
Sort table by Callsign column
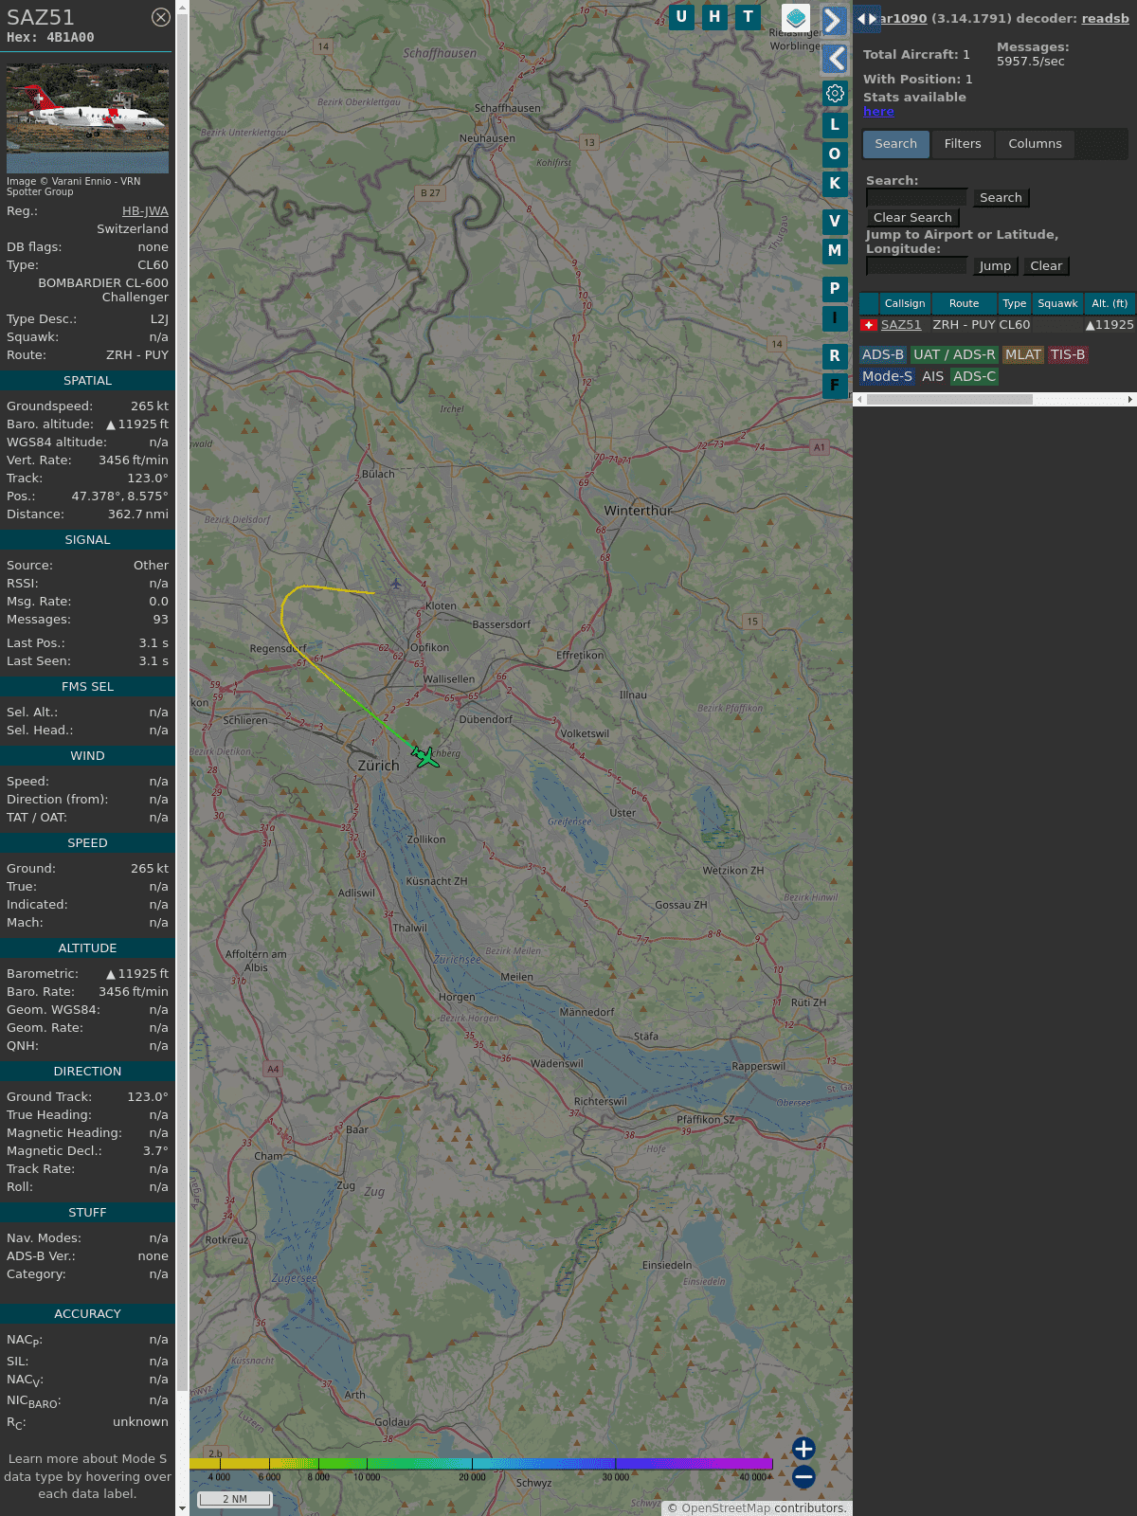coord(905,303)
